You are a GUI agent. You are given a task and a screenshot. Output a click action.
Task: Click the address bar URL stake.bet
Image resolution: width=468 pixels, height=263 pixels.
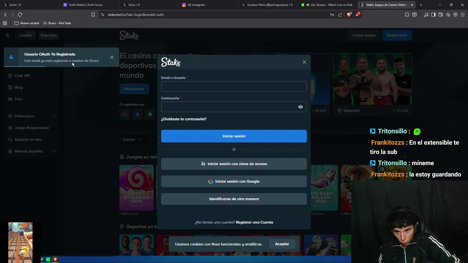136,15
